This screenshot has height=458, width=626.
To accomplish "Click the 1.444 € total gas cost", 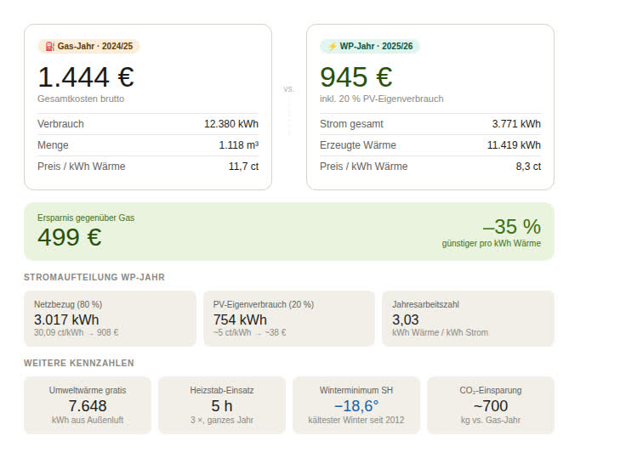I will pos(86,77).
